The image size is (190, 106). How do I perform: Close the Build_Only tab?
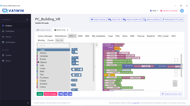(68, 30)
